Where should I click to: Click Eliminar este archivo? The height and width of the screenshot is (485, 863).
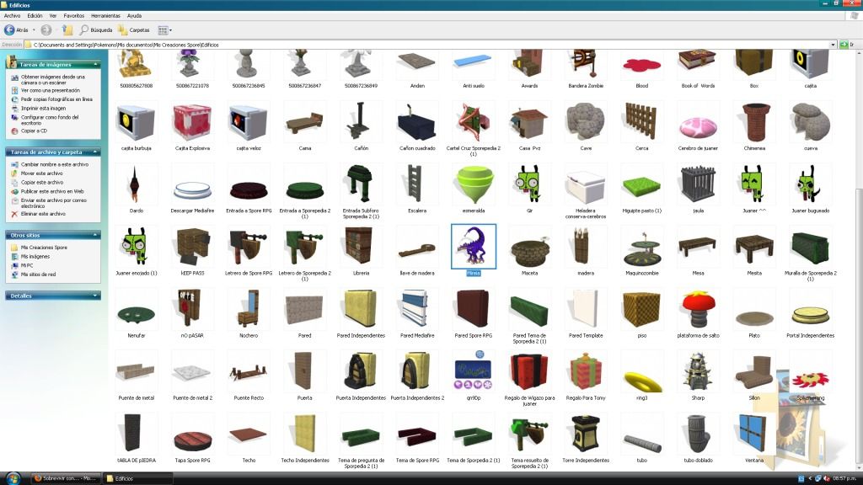coord(43,214)
